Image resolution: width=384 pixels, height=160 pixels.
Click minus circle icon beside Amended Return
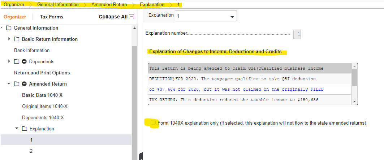pyautogui.click(x=24, y=84)
